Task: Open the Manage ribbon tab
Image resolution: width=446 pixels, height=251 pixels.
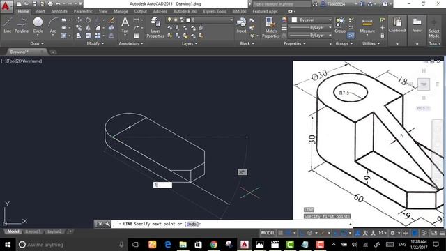Action: [x=121, y=11]
